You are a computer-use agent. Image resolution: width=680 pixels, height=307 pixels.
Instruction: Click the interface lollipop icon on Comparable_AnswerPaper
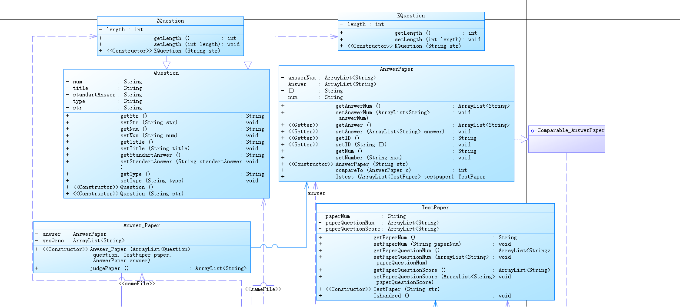(x=534, y=131)
